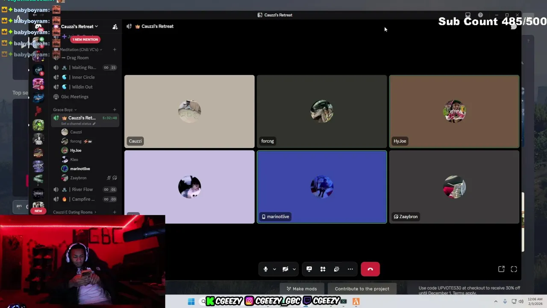Click the Make mods button
Image resolution: width=547 pixels, height=308 pixels.
click(302, 289)
